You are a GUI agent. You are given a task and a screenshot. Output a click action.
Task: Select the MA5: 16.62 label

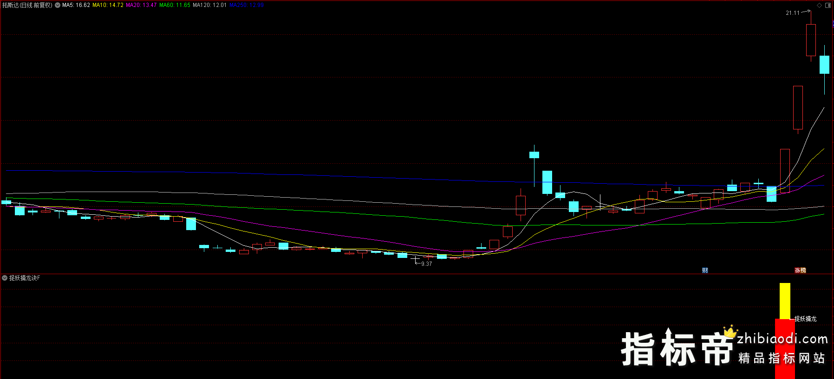[76, 5]
